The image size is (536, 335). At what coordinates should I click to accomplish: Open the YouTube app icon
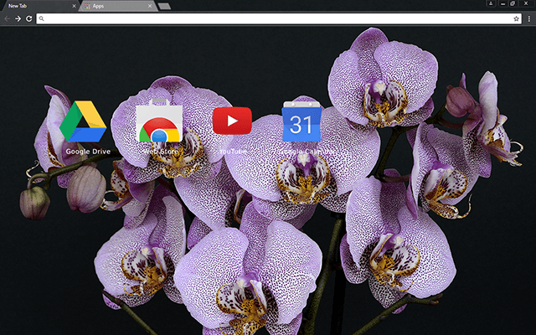coord(232,121)
